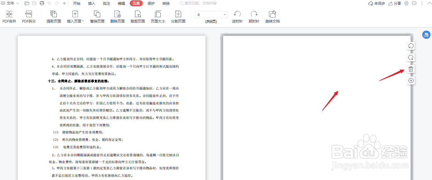Screen dimensions: 432x180
Task: Switch to the 批注 annotation tab
Action: [106, 3]
